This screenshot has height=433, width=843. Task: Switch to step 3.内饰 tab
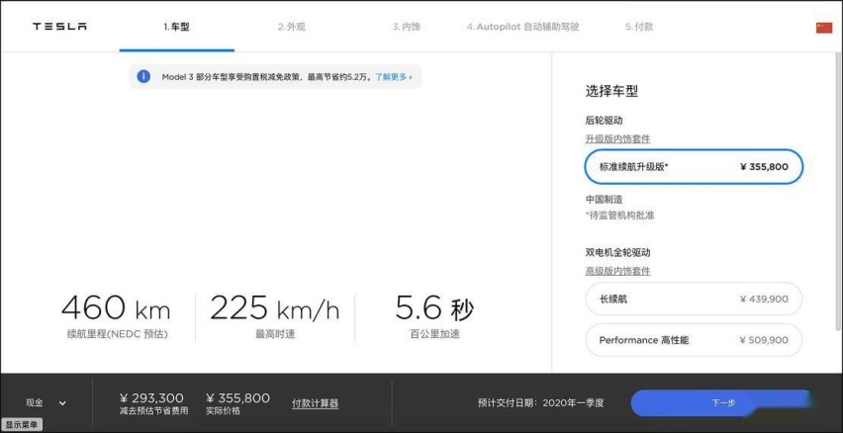(407, 27)
